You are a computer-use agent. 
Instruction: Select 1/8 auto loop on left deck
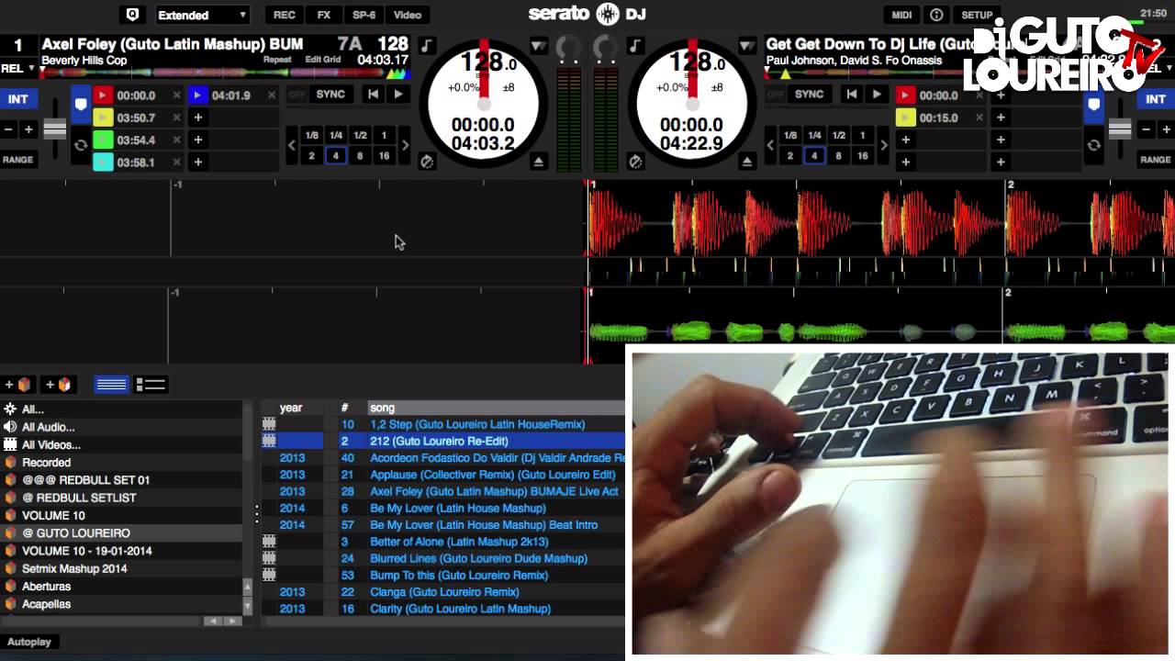point(312,136)
